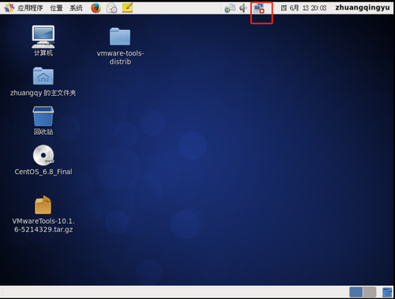This screenshot has height=299, width=395.
Task: Click the GNOME foot applications icon
Action: [x=9, y=8]
